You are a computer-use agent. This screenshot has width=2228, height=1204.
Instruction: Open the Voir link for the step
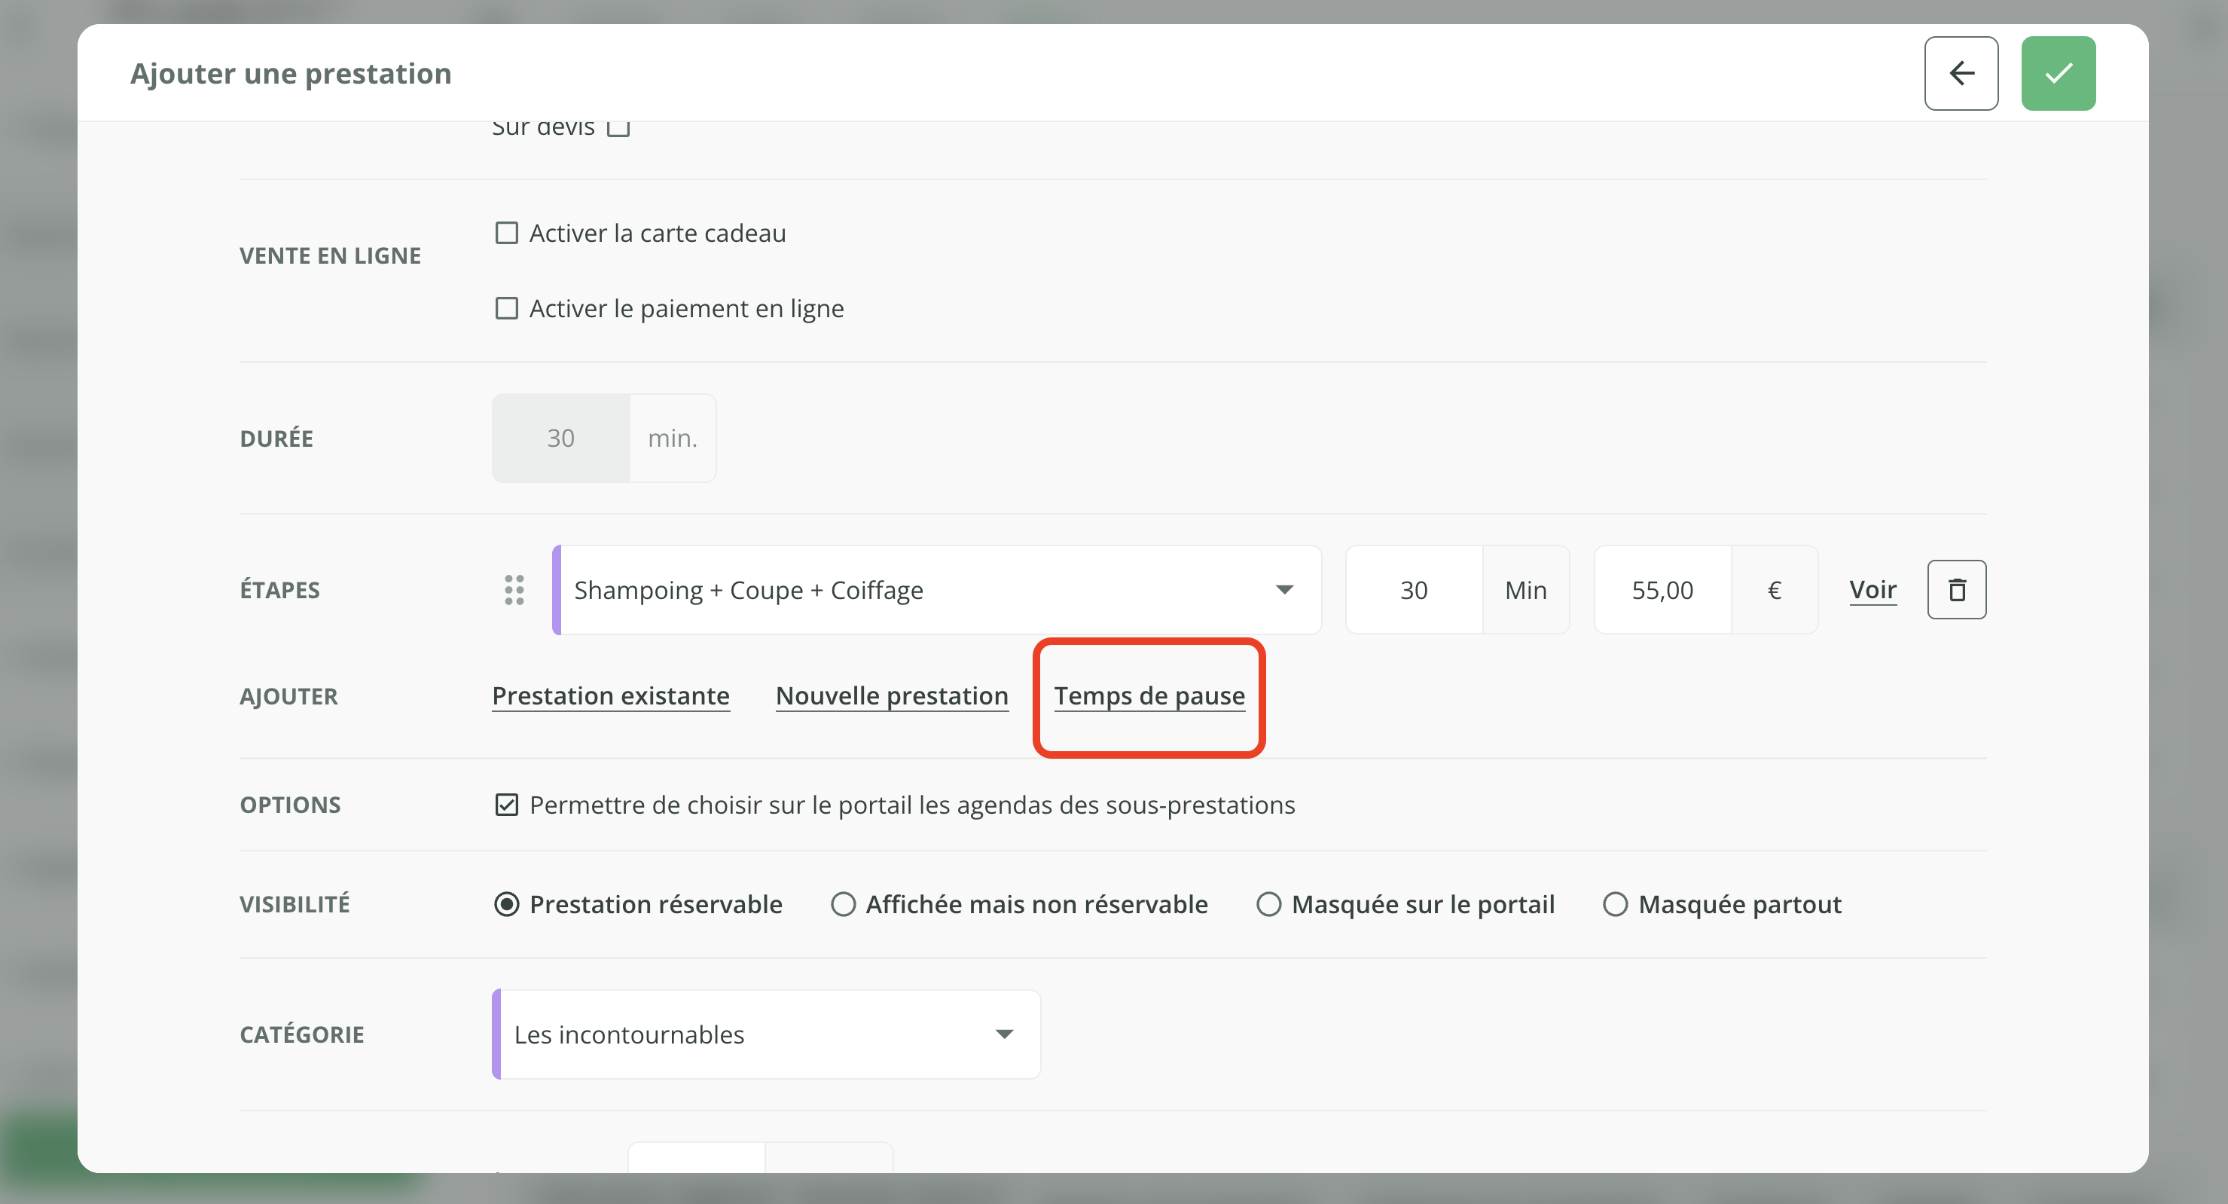pos(1872,590)
